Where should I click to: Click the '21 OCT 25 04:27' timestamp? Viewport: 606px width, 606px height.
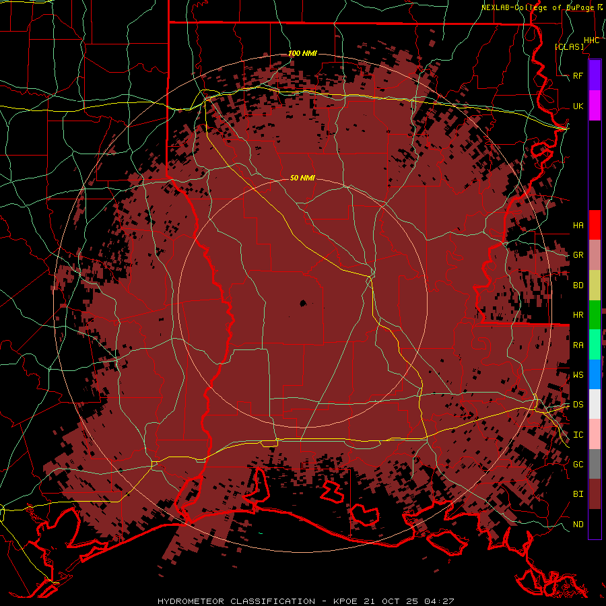[x=409, y=601]
